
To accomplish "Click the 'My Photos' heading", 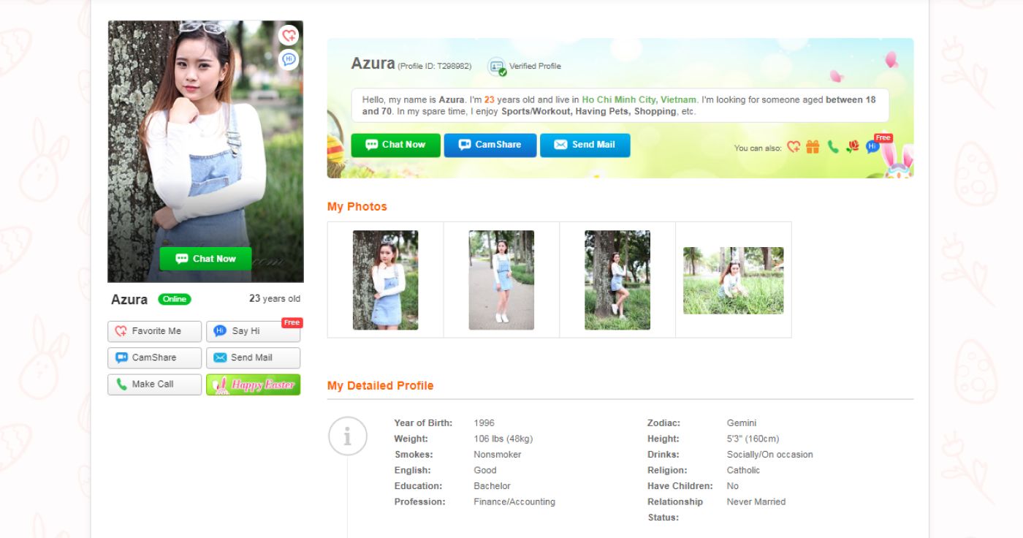I will (x=357, y=207).
